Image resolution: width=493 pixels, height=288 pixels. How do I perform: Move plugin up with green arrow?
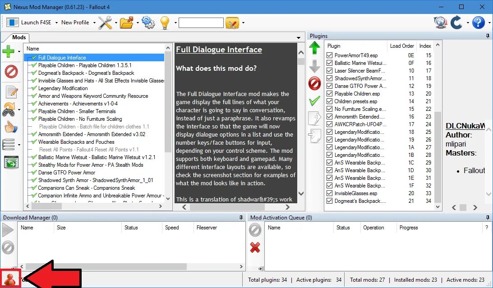point(314,49)
